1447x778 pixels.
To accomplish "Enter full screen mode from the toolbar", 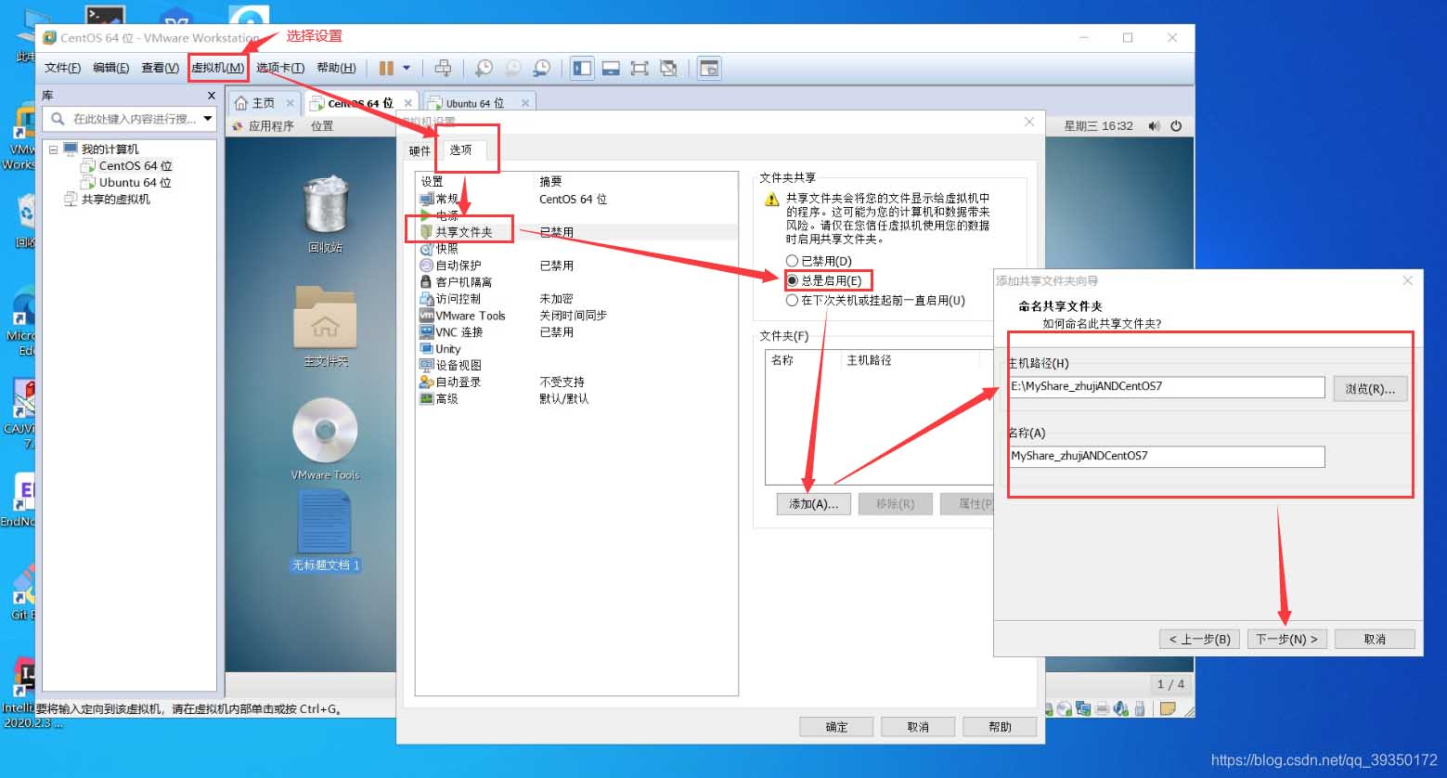I will [640, 68].
